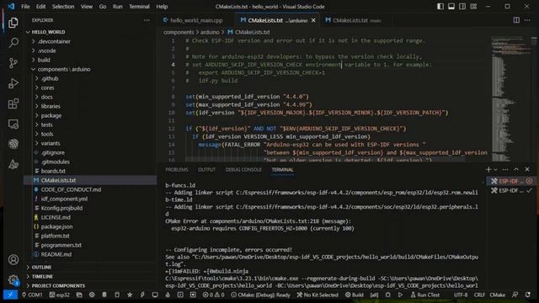This screenshot has width=539, height=303.
Task: Maximize the terminal panel with chevron up
Action: coord(516,169)
